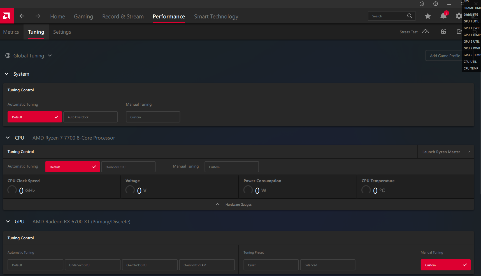Open notifications with the bell icon
The image size is (481, 276).
coord(443,16)
